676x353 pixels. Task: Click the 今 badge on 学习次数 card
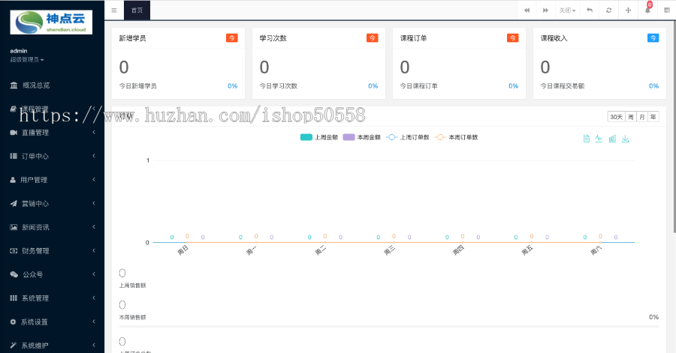(x=372, y=37)
